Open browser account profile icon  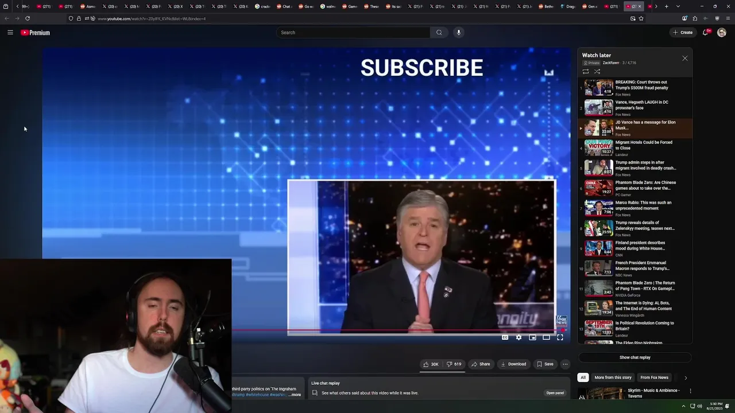684,18
